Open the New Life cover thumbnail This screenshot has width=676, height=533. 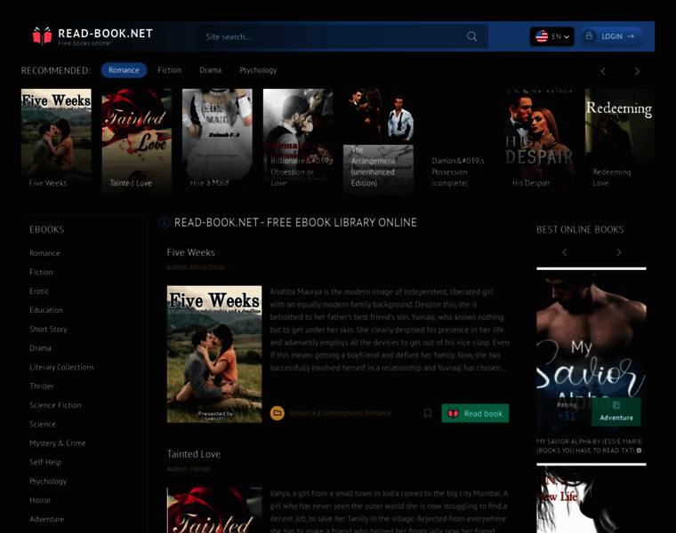591,499
